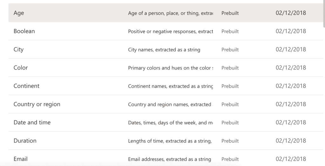Click the Prebuilt label in Duration row
The width and height of the screenshot is (325, 166).
230,141
